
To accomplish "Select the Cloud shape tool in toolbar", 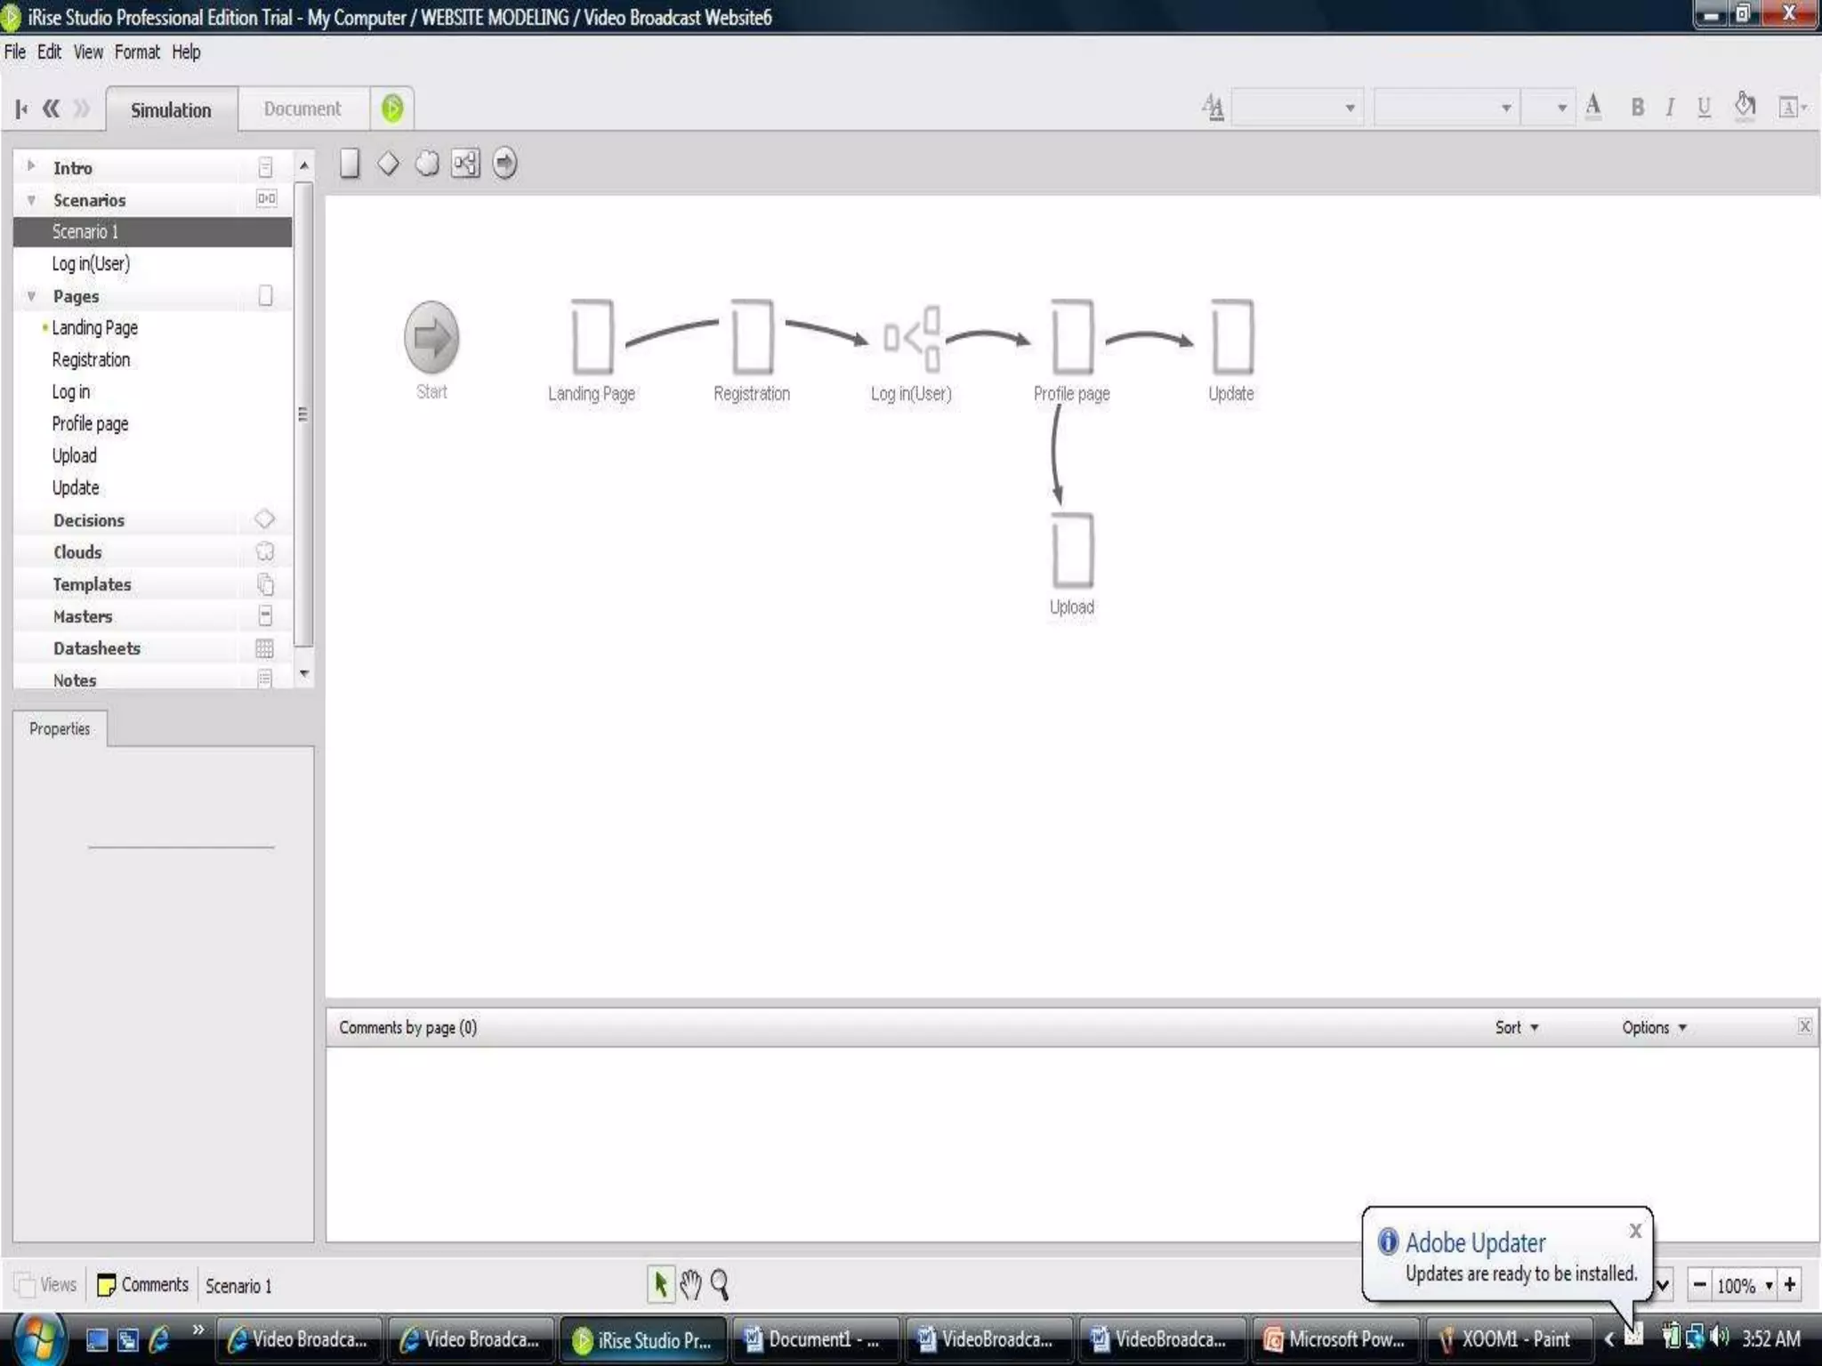I will [x=427, y=164].
